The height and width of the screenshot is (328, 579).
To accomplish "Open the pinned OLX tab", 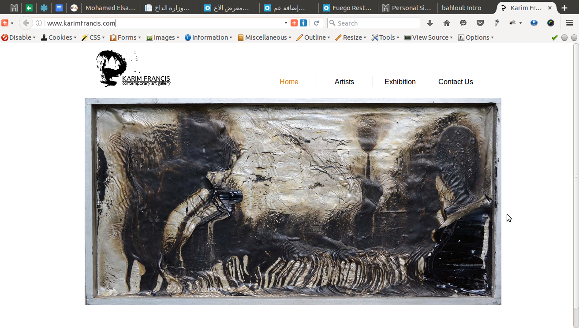I will [74, 8].
